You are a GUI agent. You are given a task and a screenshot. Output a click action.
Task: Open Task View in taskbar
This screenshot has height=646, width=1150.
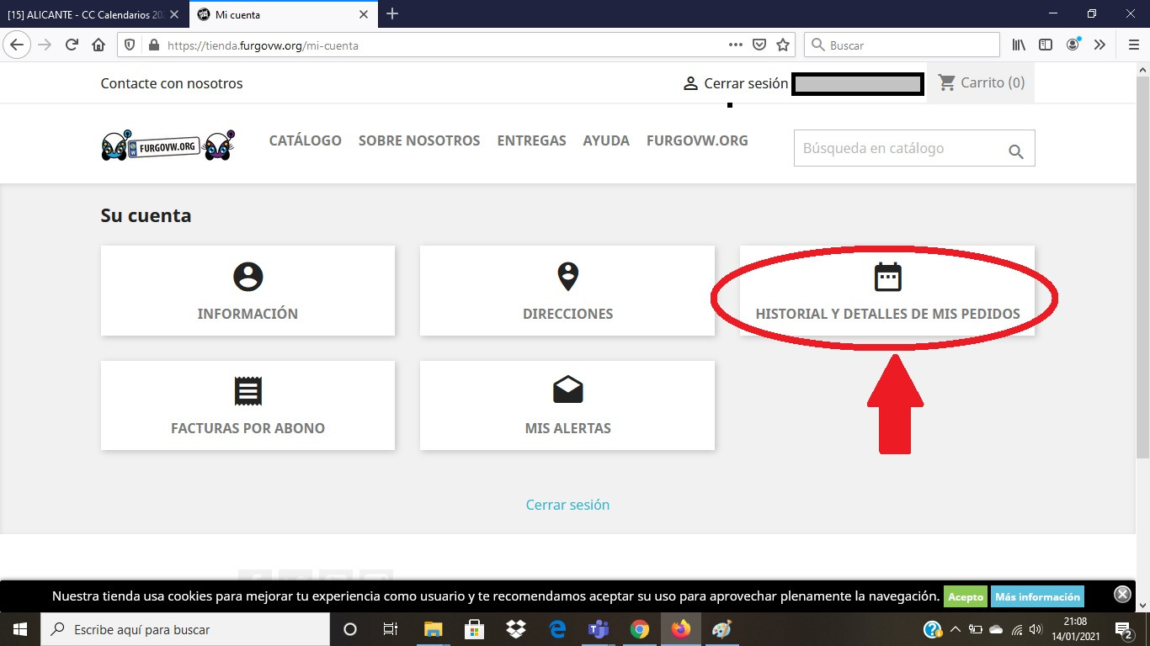[x=391, y=629]
